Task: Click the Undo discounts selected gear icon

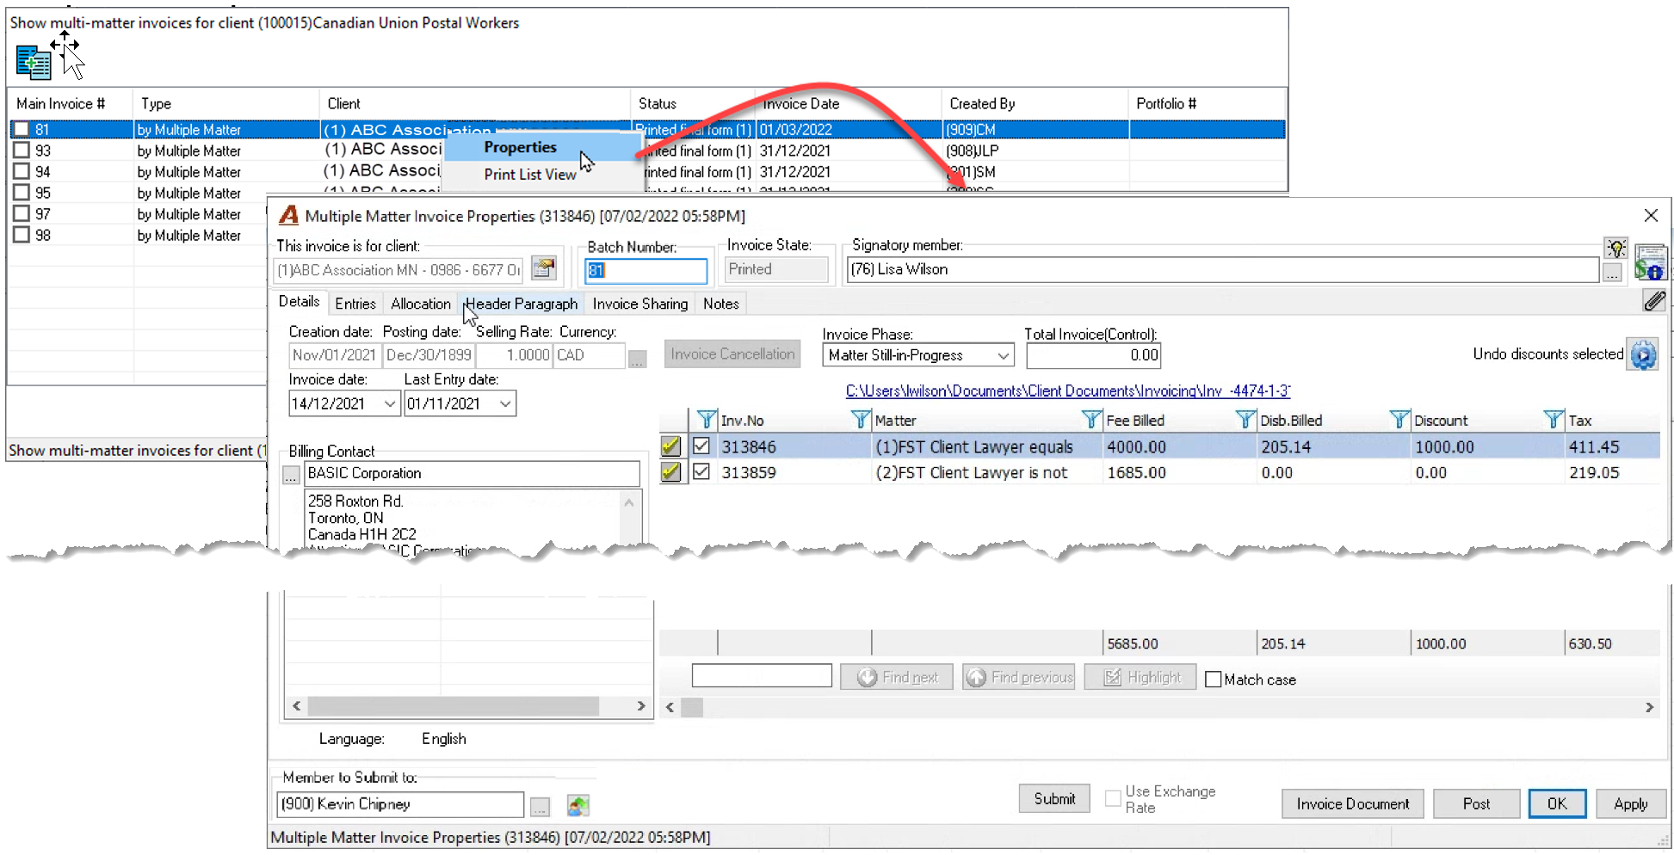Action: coord(1643,354)
